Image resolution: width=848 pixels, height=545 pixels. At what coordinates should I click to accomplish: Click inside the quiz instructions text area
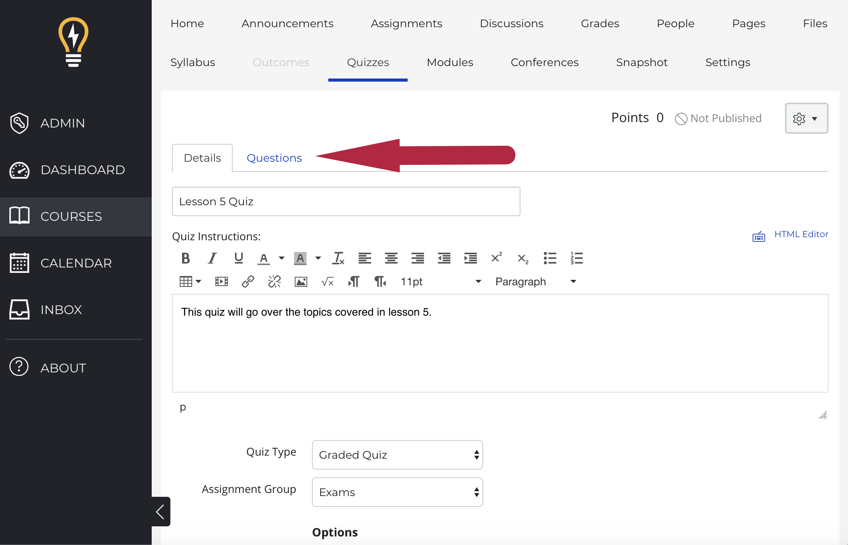pos(500,343)
